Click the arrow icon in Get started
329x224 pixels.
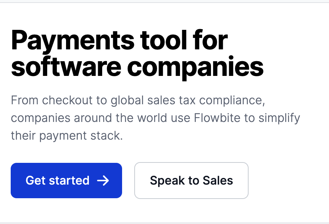click(x=103, y=181)
